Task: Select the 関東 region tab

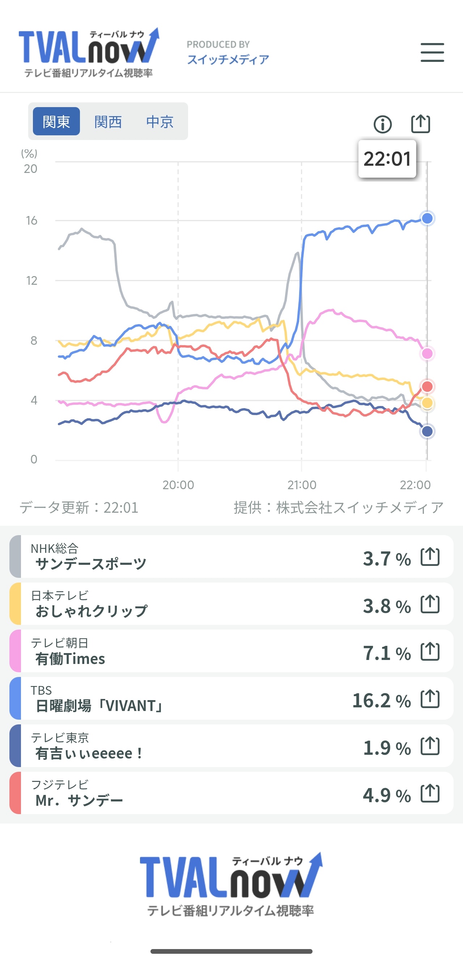Action: tap(56, 121)
